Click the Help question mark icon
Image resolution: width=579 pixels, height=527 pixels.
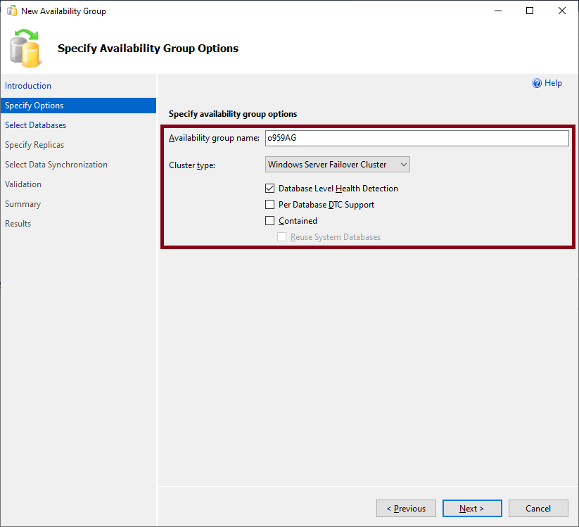pos(537,83)
